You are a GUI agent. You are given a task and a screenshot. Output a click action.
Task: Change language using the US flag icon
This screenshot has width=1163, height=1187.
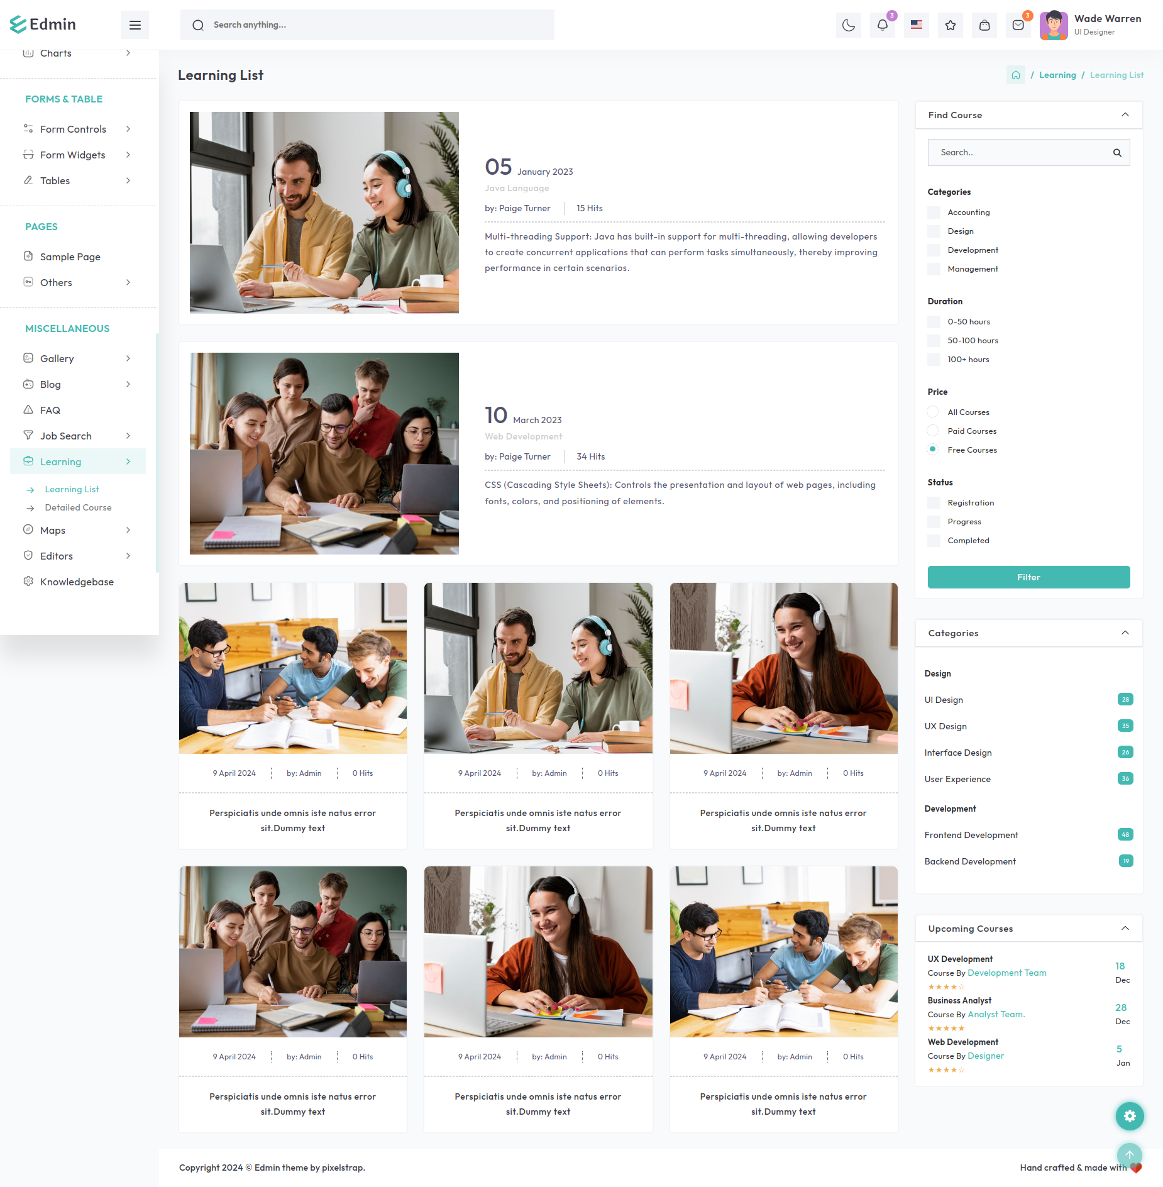917,25
